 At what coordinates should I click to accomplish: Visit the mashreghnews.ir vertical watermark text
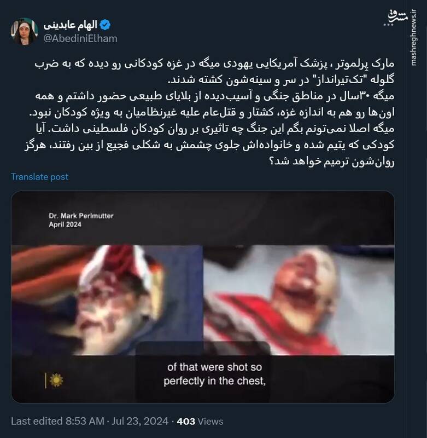[x=414, y=37]
